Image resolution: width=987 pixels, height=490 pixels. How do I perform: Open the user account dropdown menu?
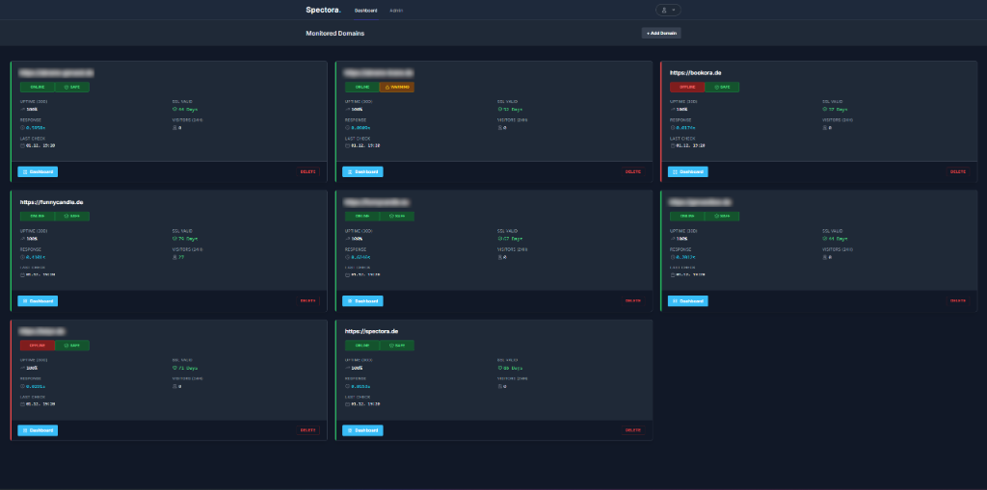click(x=668, y=10)
